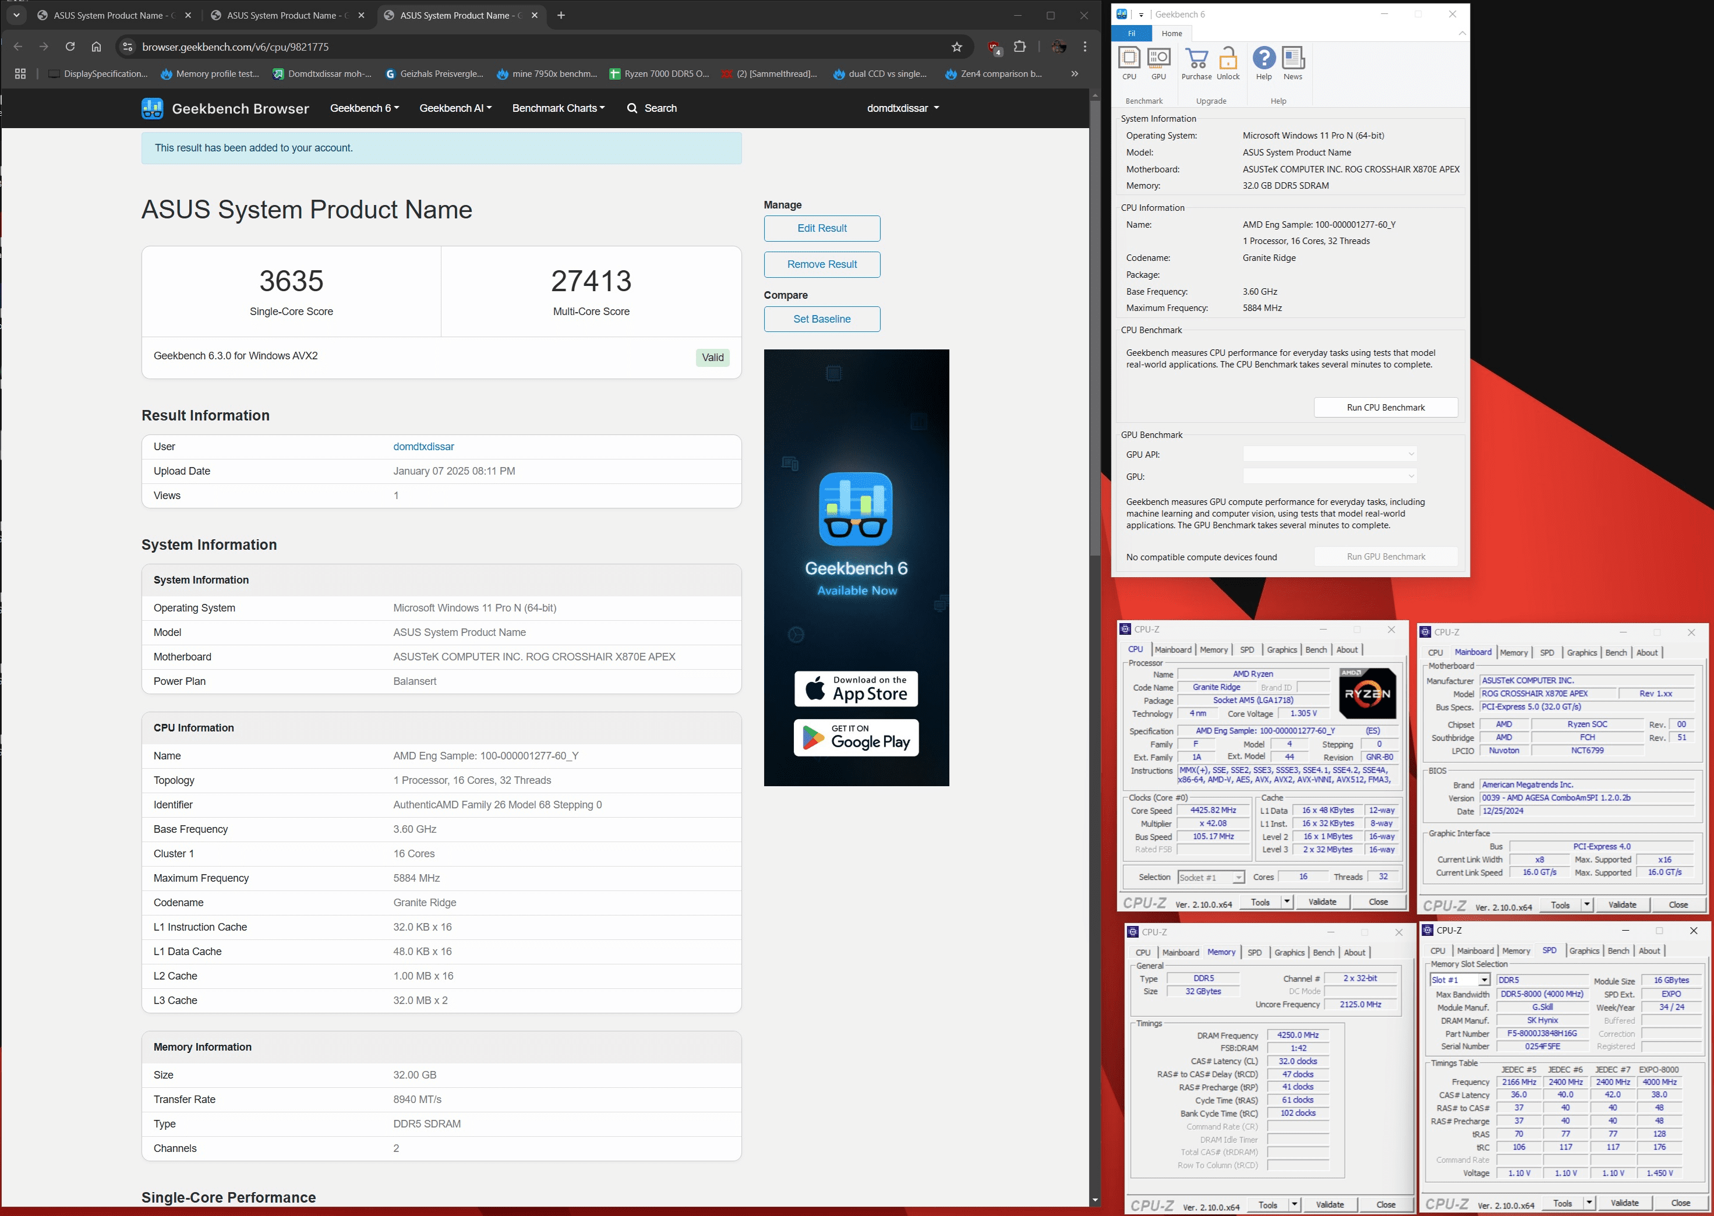Click Validate in CPU-Z Memory window
The image size is (1714, 1216).
(1329, 1205)
